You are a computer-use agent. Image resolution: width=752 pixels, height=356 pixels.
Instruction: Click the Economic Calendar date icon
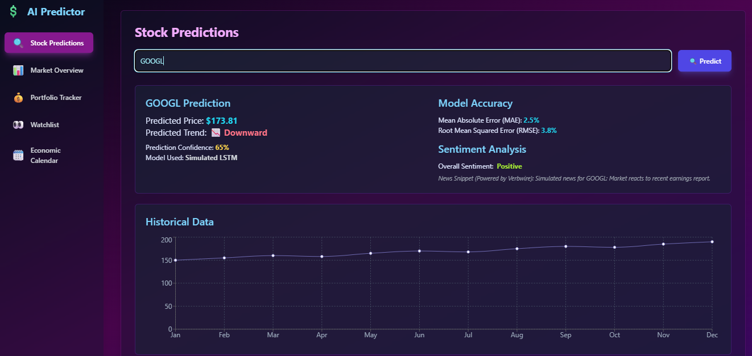click(x=18, y=154)
